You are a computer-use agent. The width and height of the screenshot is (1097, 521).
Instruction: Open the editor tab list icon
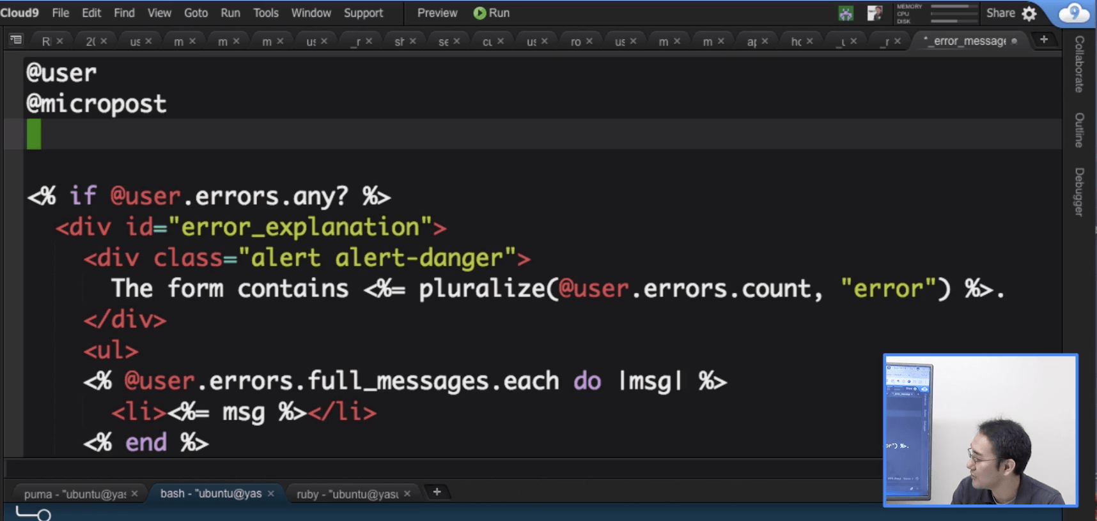click(x=16, y=40)
